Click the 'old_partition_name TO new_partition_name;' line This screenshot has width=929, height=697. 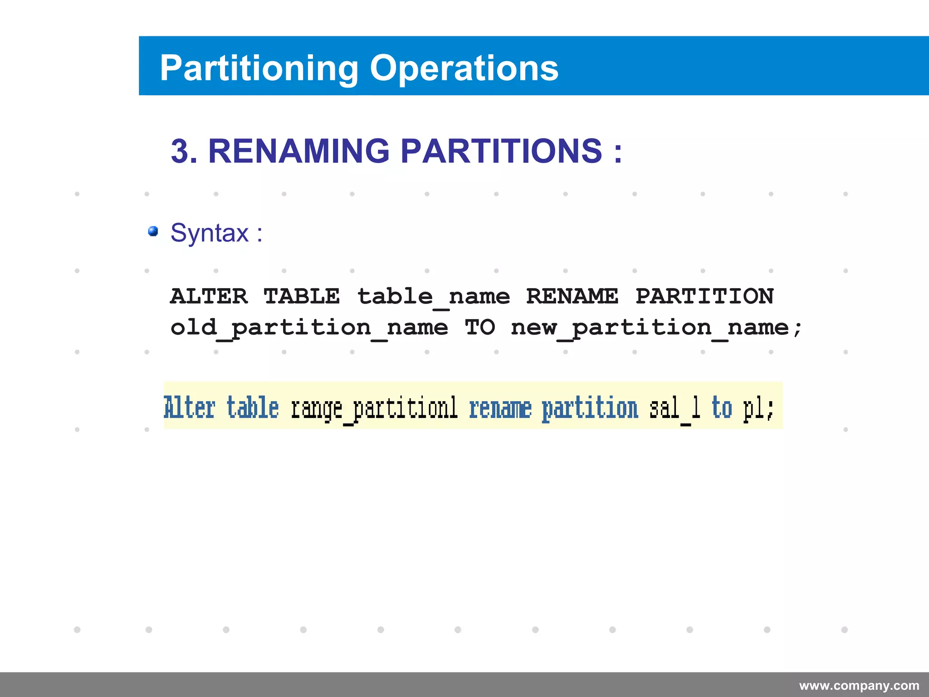tap(486, 329)
